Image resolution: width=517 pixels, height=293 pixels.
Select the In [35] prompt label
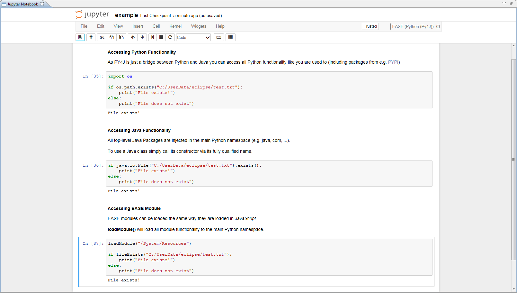pos(93,76)
